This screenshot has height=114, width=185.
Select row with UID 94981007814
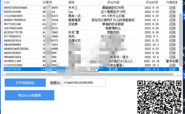(91, 40)
